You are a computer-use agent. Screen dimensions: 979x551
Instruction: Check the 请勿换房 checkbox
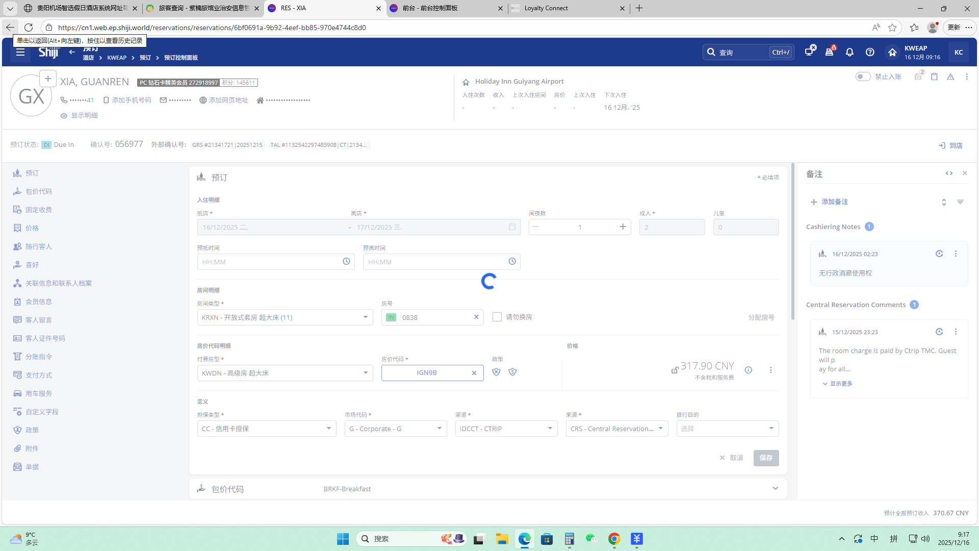click(x=497, y=317)
